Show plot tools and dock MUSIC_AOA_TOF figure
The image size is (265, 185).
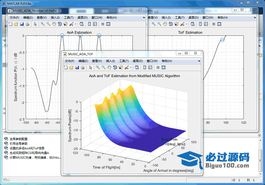pyautogui.click(x=163, y=68)
